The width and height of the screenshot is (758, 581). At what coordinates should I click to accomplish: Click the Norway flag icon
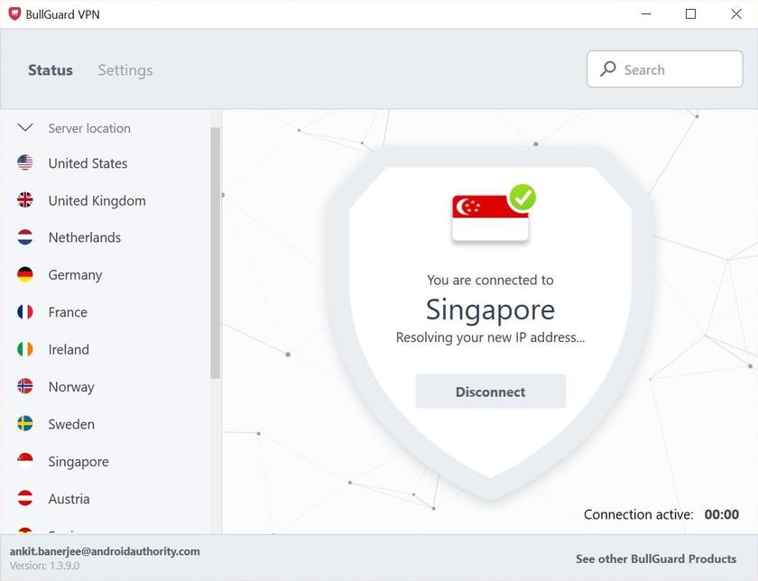tap(25, 386)
